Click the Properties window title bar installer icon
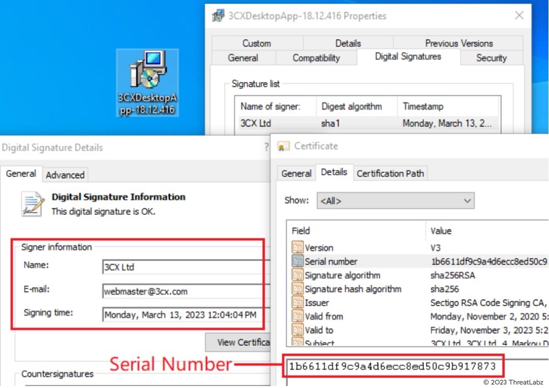 coord(218,16)
